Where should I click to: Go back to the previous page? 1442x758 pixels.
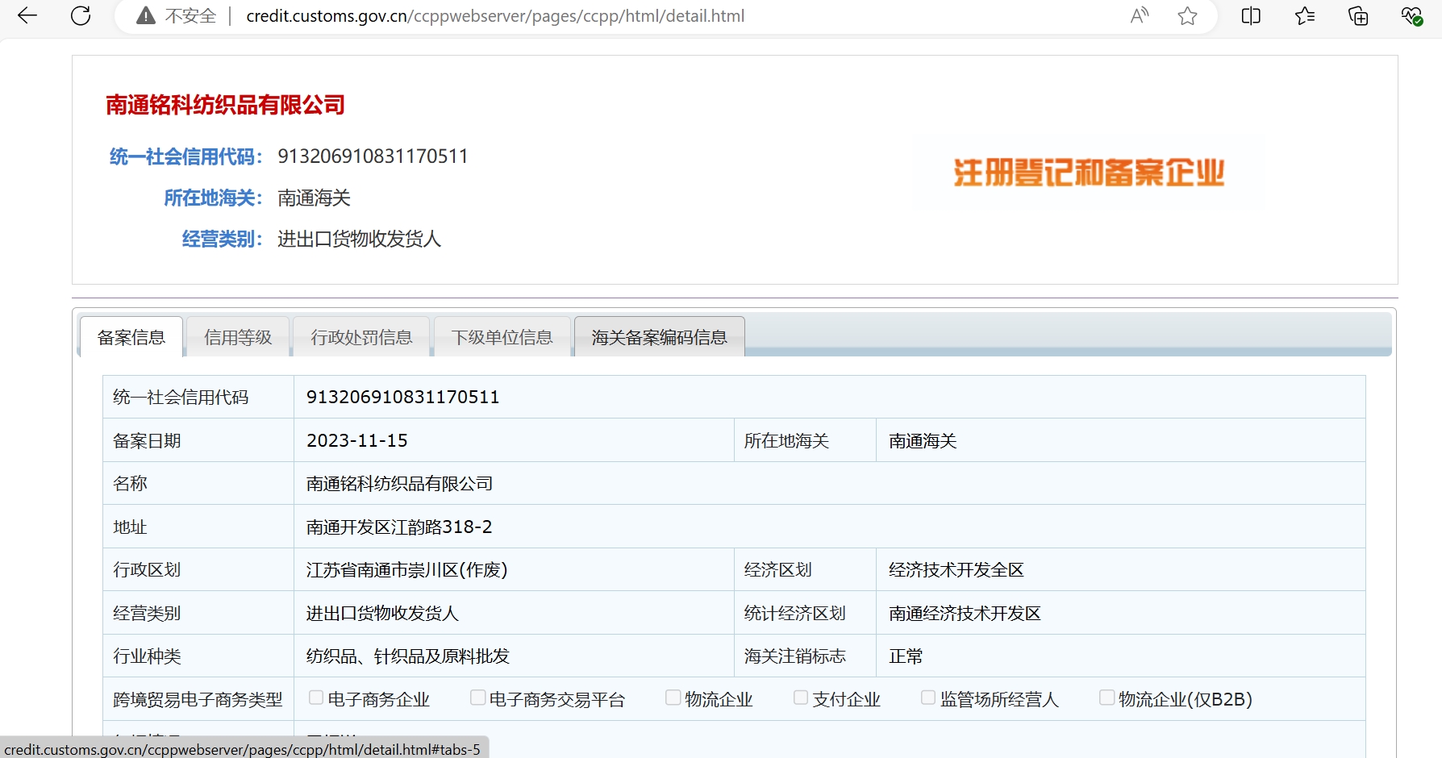[27, 16]
